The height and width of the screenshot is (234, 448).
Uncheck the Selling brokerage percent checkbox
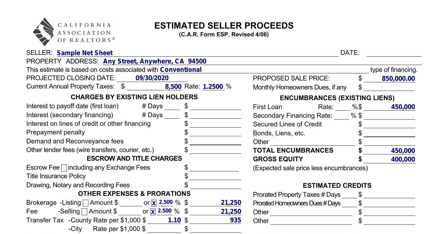[153, 212]
